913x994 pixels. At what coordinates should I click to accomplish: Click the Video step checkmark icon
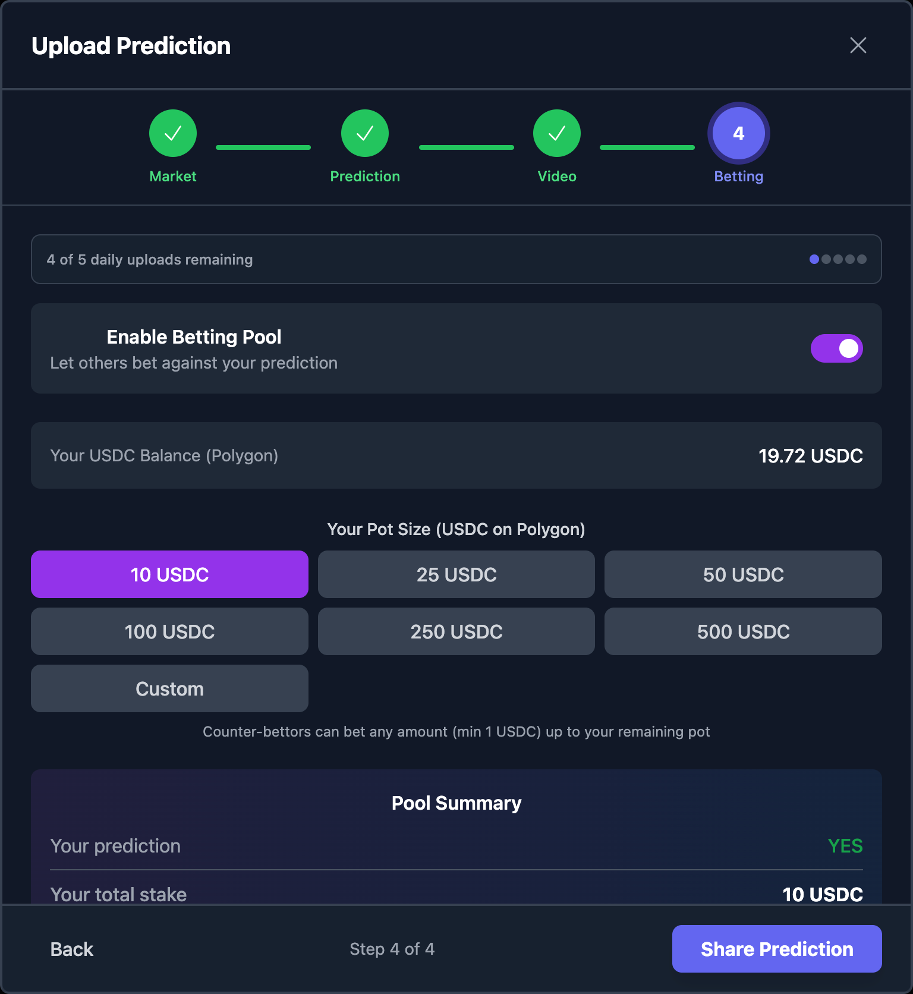556,133
